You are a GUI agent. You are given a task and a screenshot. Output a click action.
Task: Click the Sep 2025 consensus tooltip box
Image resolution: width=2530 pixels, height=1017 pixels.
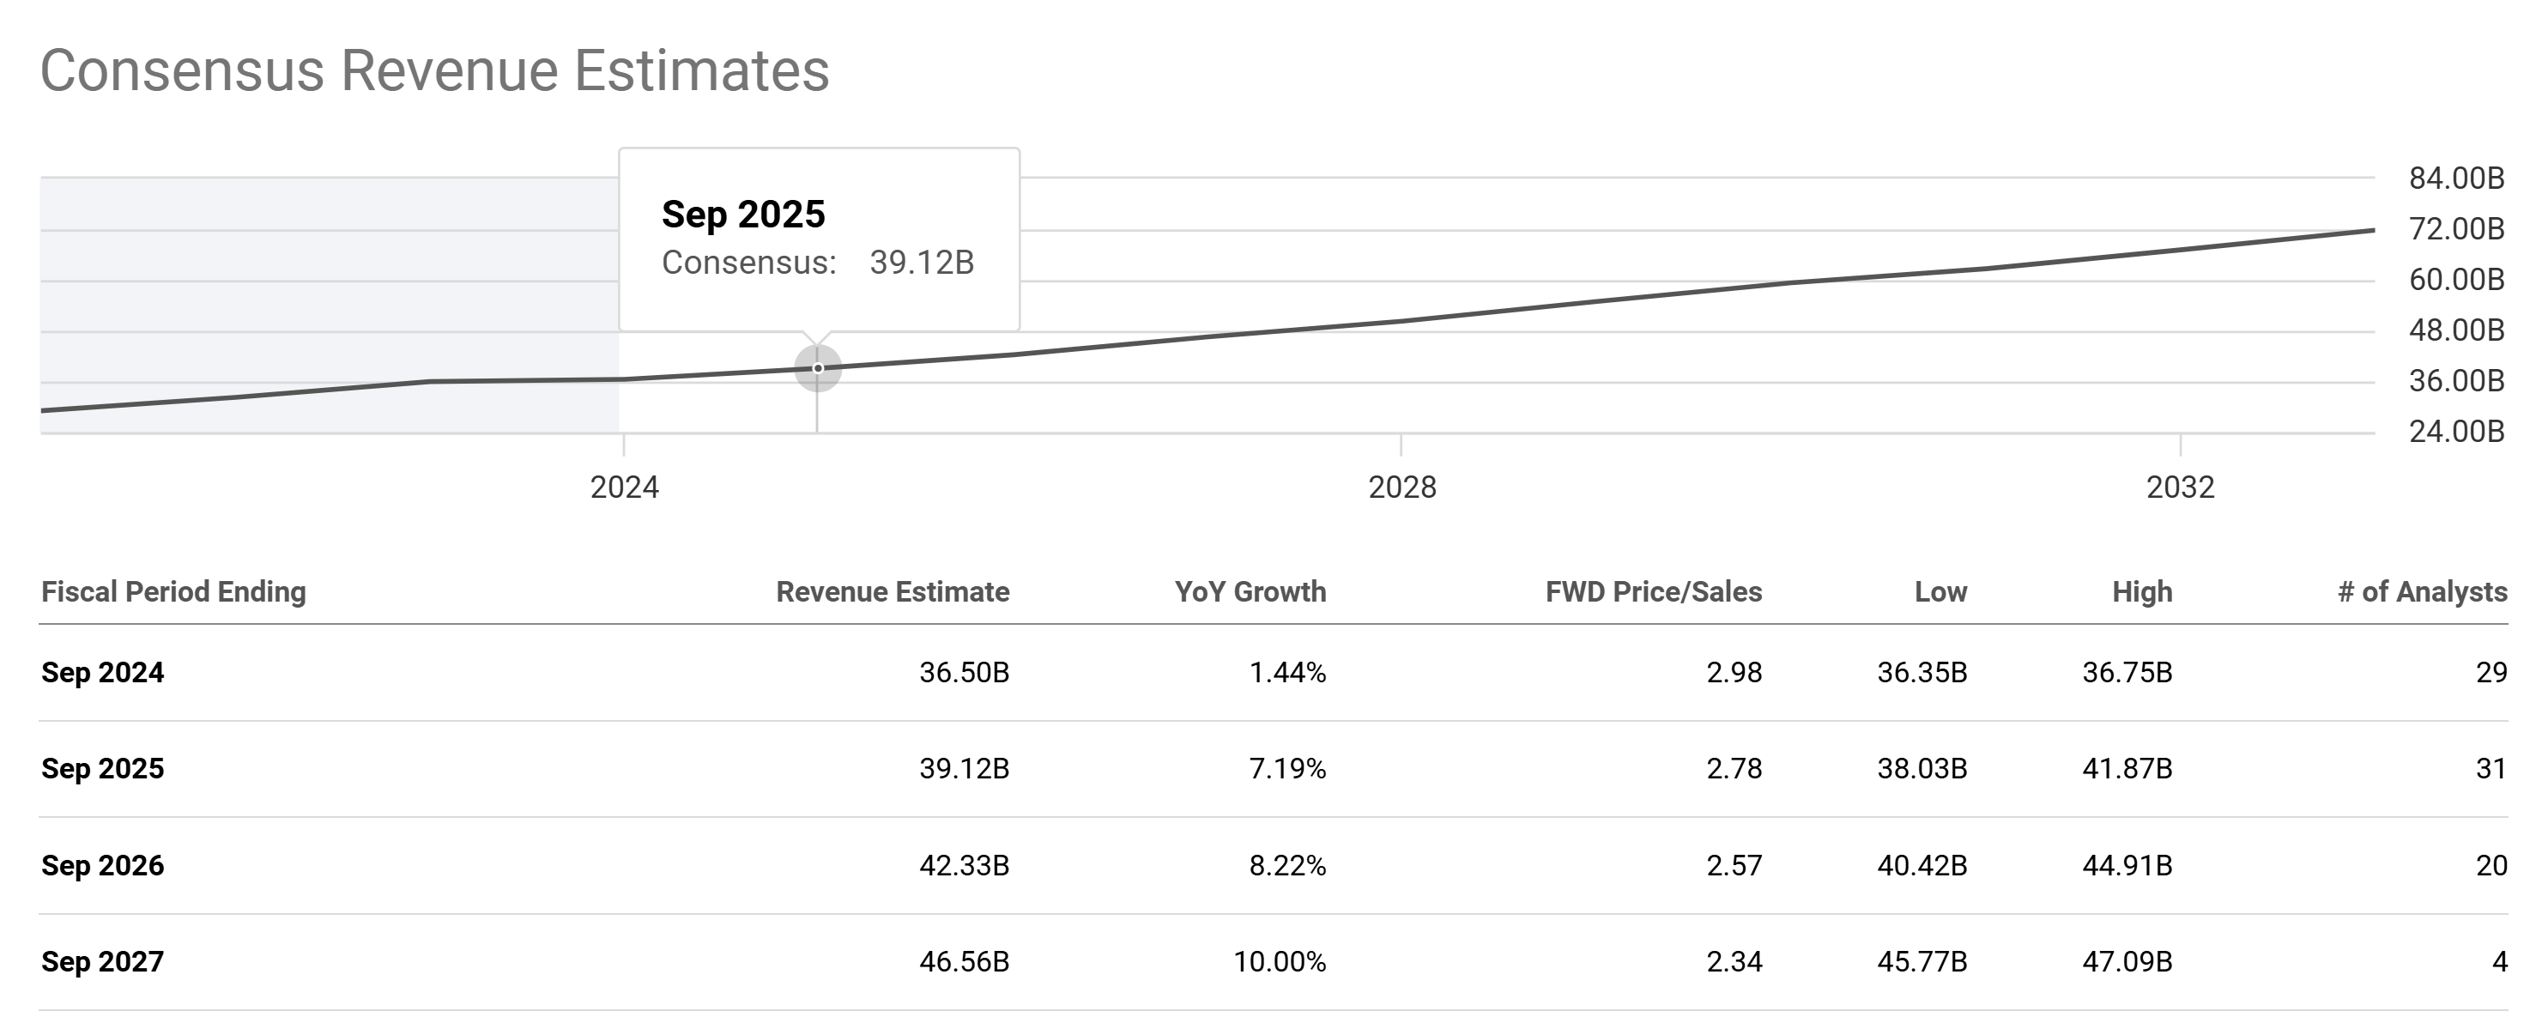coord(818,239)
